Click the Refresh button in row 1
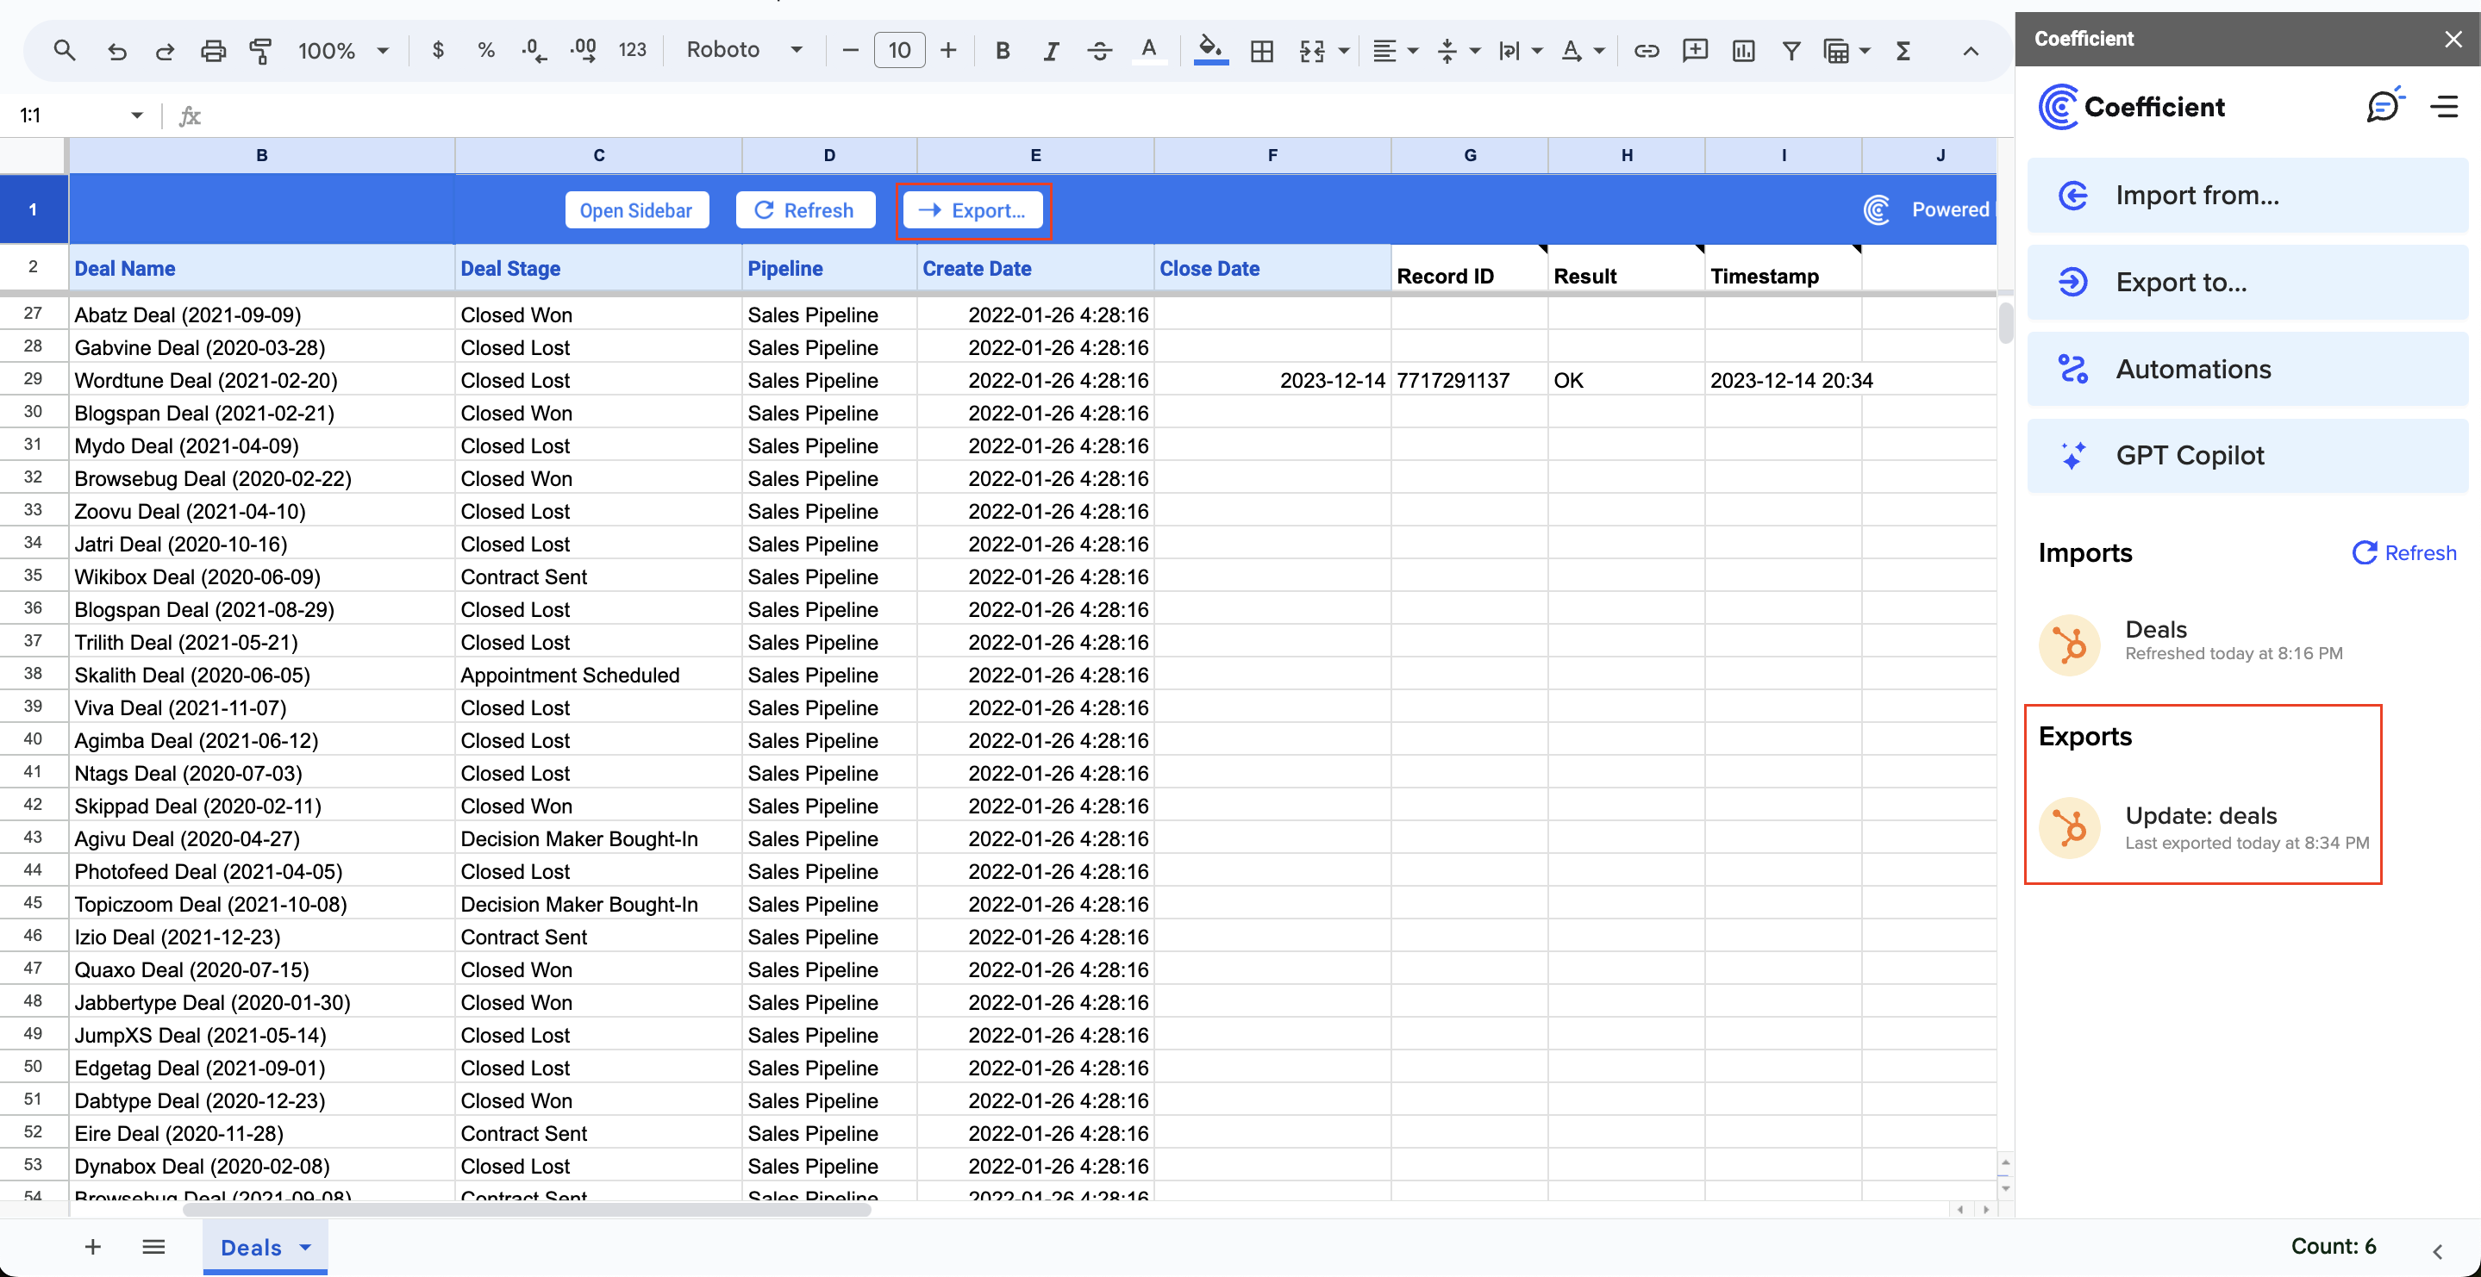The width and height of the screenshot is (2481, 1277). pos(805,210)
